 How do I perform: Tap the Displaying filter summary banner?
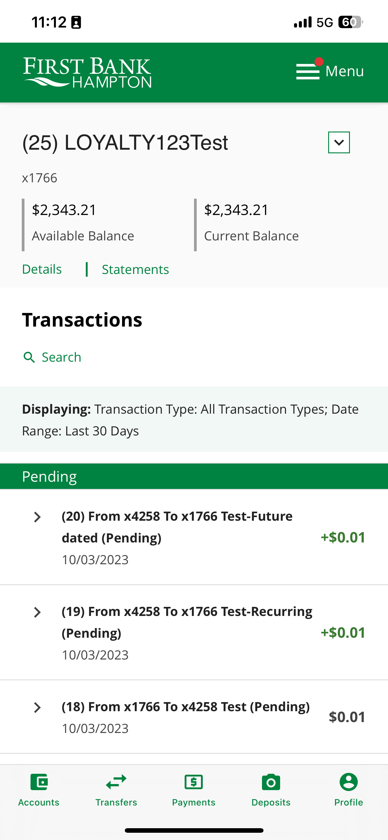[194, 419]
